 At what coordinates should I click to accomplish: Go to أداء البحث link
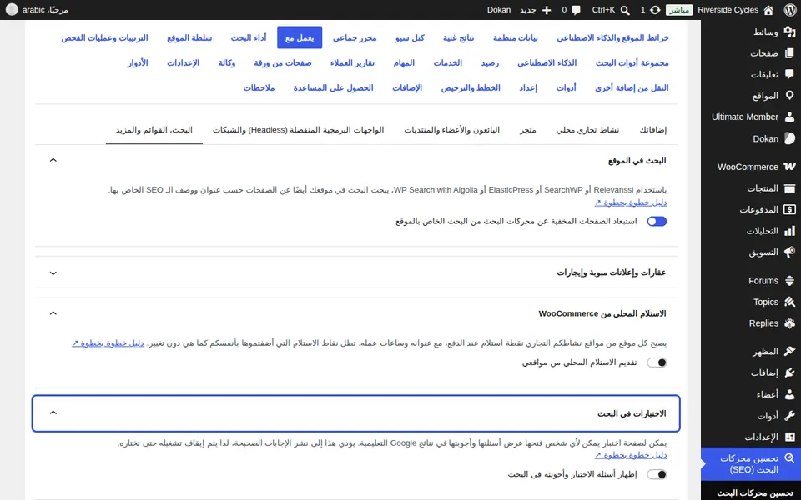[x=249, y=37]
